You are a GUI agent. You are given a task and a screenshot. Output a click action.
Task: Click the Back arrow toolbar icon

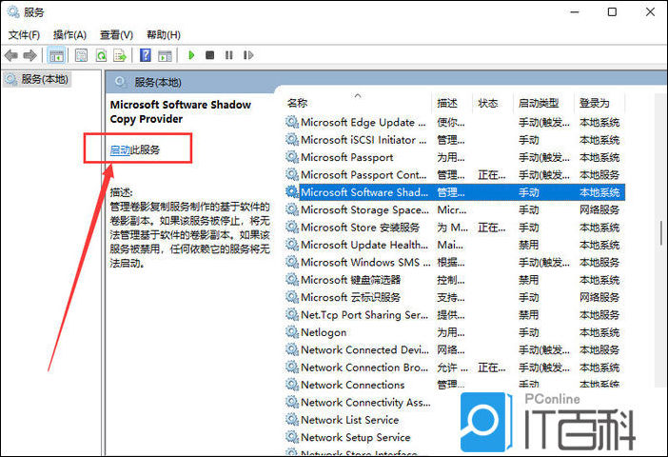10,55
